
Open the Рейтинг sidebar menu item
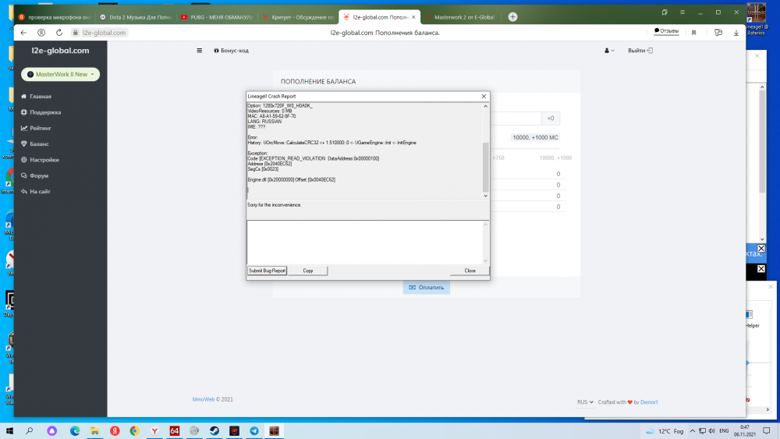(41, 128)
